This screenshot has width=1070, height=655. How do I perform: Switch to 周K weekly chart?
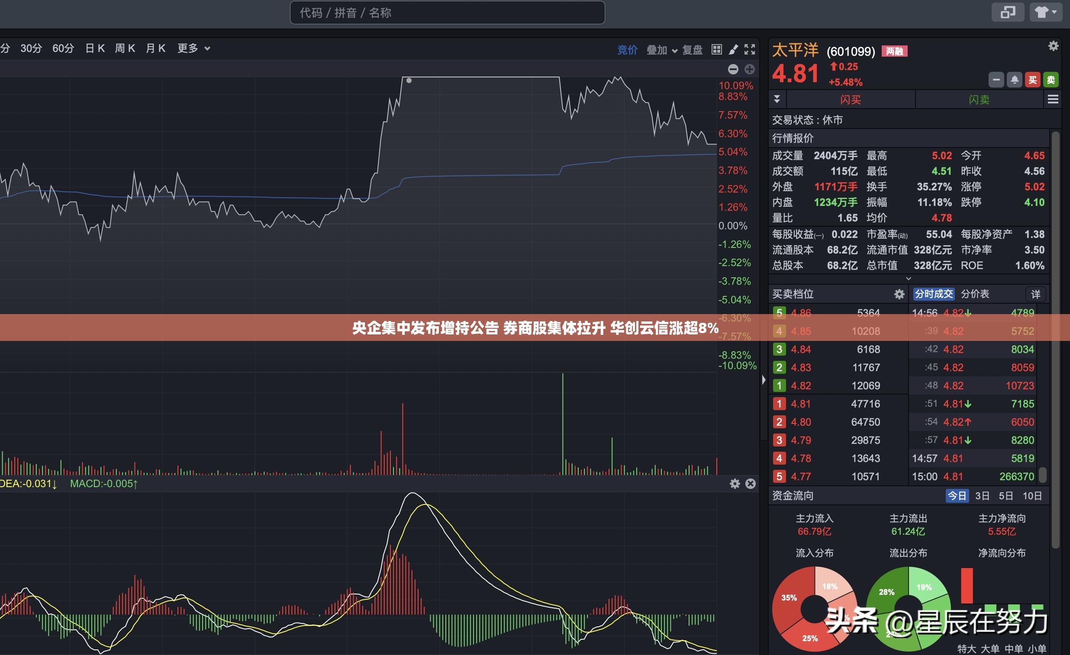pyautogui.click(x=125, y=48)
